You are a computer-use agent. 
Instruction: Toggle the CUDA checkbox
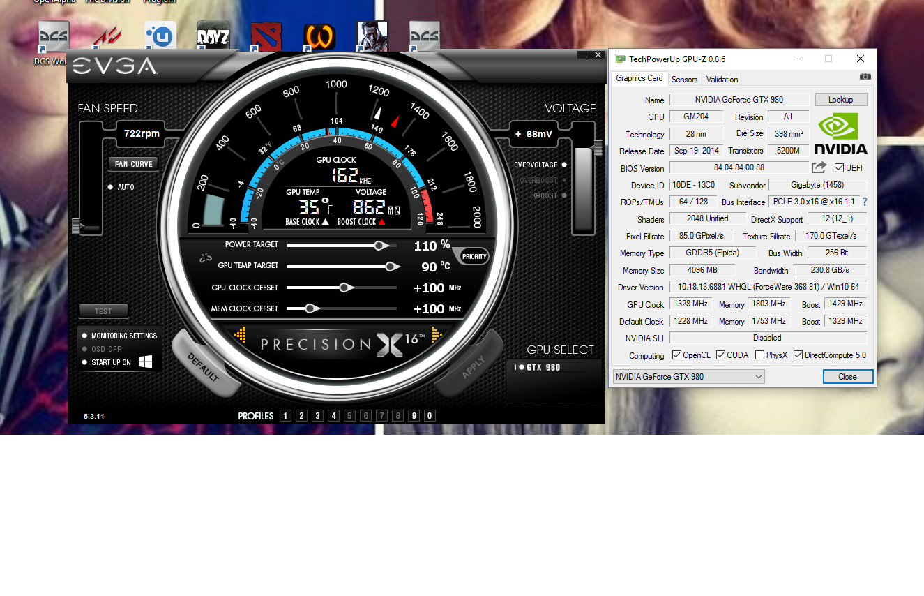tap(721, 355)
